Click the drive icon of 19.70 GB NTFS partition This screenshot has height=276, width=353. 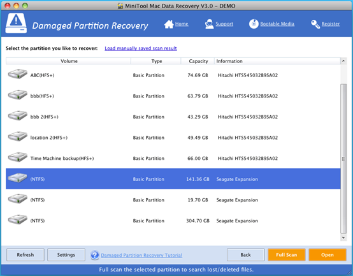click(18, 199)
